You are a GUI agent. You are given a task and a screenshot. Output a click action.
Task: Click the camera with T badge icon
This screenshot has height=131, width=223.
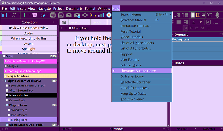(77, 15)
